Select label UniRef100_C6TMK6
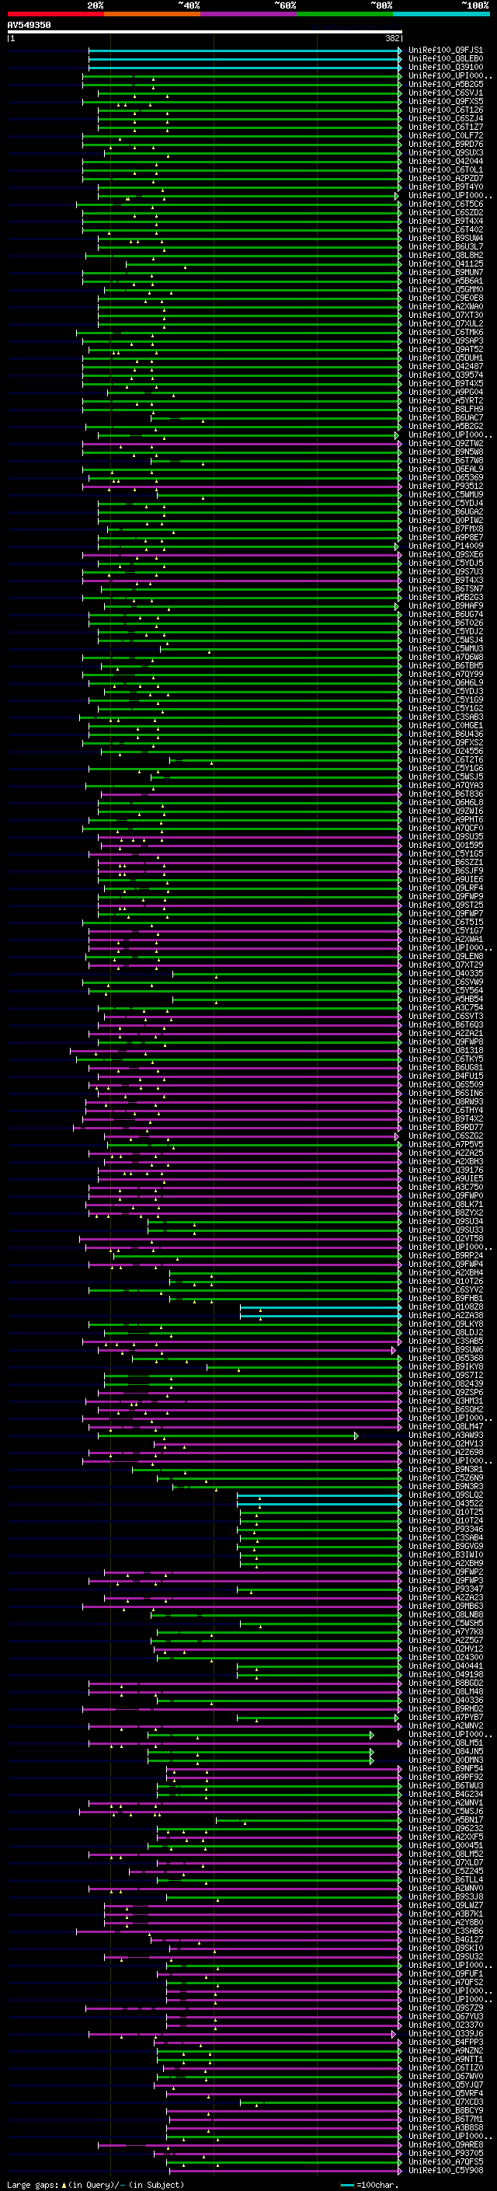 446,333
